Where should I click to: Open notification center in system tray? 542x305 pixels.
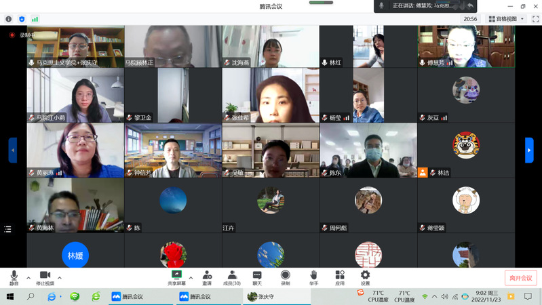pos(528,296)
